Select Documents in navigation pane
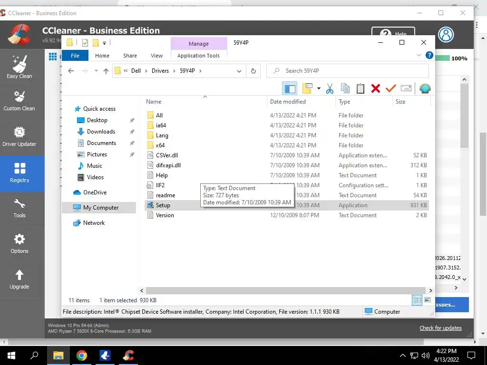487x365 pixels. click(102, 143)
